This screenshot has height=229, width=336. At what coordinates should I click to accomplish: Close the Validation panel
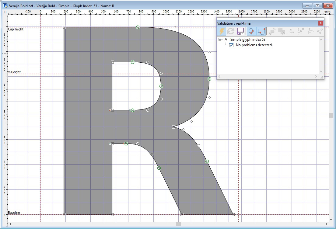320,23
